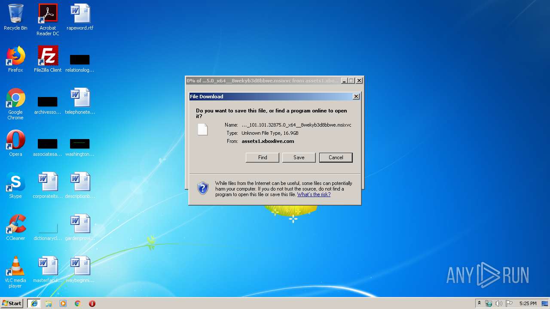Launch Acrobat Reader DC shortcut
550x309 pixels.
(48, 20)
